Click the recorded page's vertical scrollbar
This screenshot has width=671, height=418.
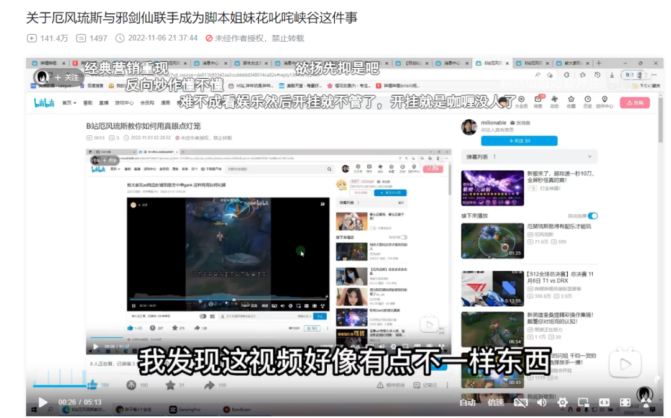click(660, 120)
